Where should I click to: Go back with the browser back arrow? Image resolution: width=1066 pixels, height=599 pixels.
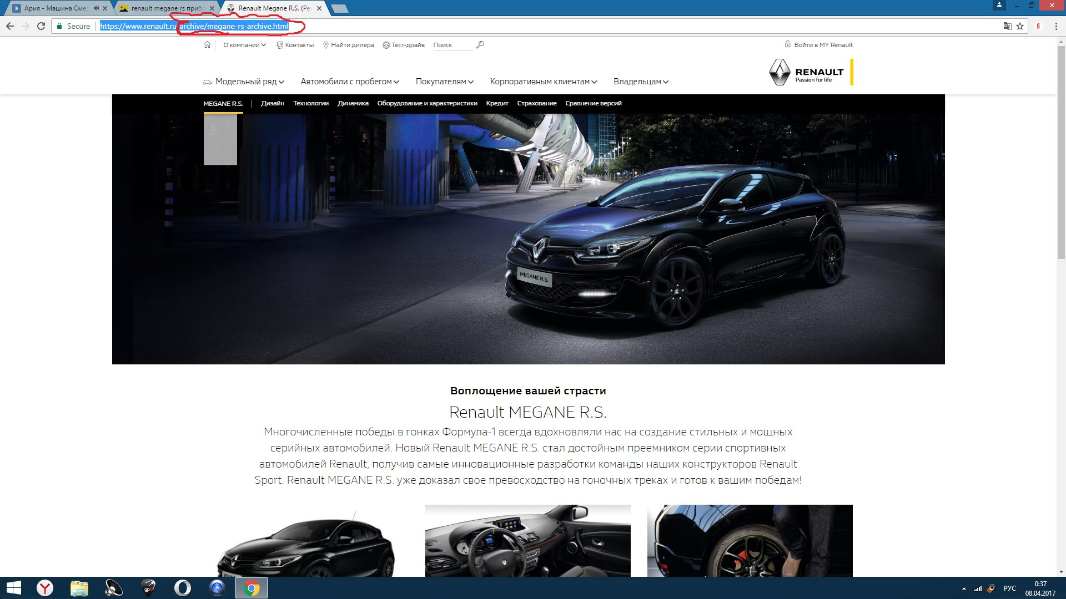tap(10, 26)
